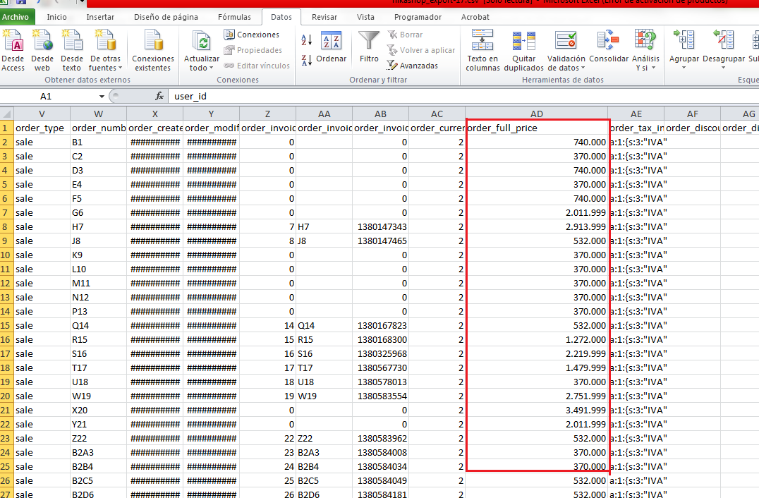This screenshot has height=498, width=759.
Task: Click the formula bar with user_id
Action: point(462,97)
